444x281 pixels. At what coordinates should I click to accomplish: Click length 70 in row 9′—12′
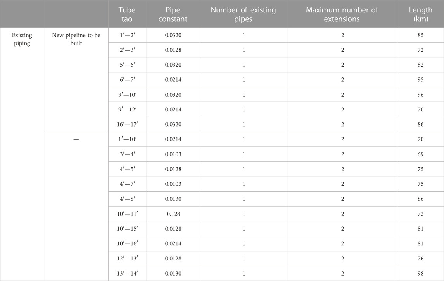pos(420,110)
